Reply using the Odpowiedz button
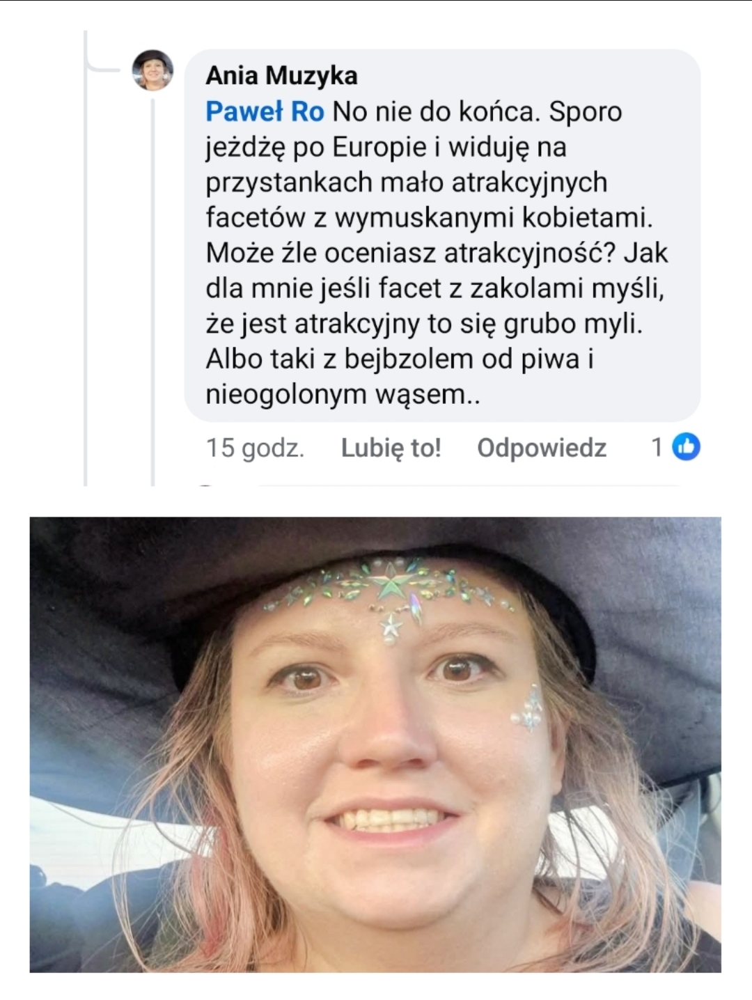This screenshot has height=1000, width=752. coord(542,448)
